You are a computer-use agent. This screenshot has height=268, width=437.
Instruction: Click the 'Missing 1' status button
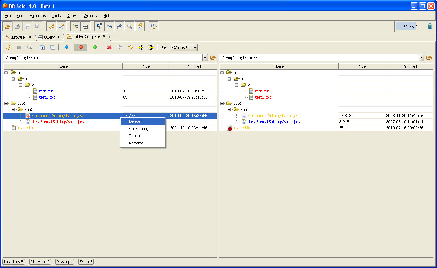64,262
